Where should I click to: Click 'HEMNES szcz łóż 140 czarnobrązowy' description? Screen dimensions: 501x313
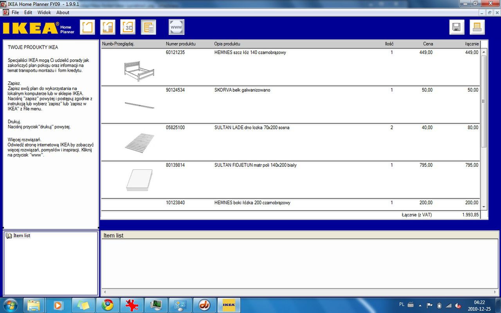click(x=250, y=52)
